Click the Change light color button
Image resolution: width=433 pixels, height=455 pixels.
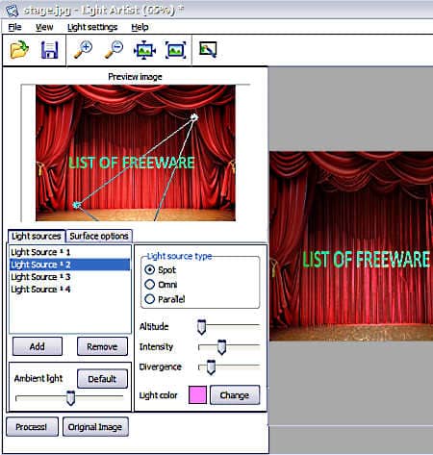235,395
